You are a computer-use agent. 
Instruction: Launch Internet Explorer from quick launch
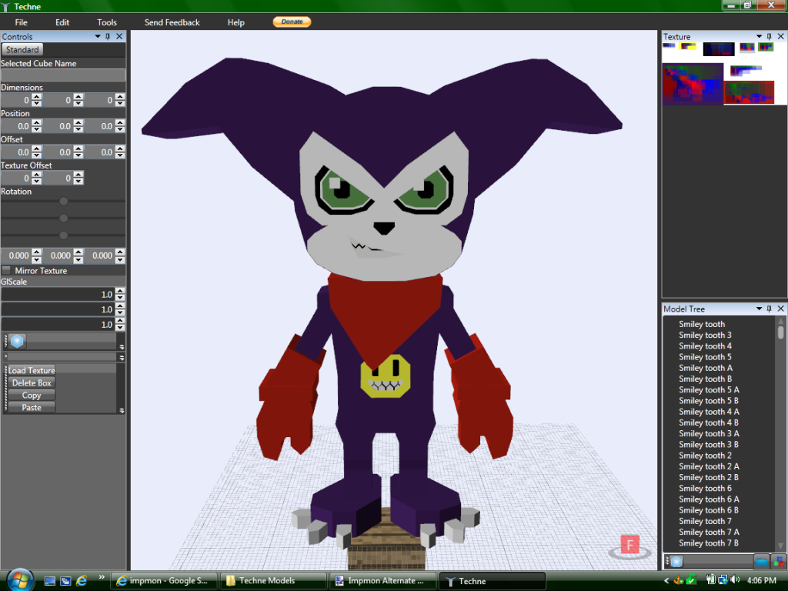pyautogui.click(x=81, y=581)
